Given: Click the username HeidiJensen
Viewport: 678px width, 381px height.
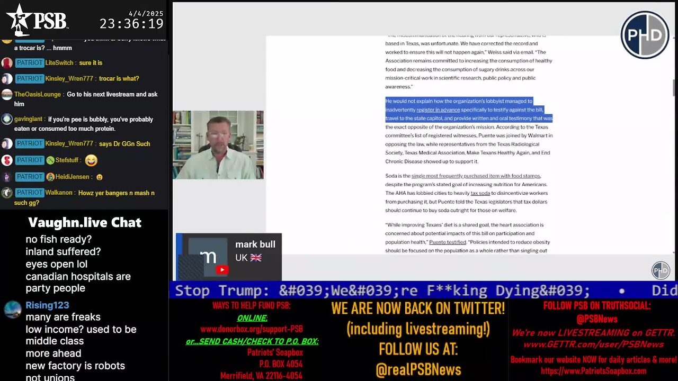Looking at the screenshot, I should click(x=73, y=176).
